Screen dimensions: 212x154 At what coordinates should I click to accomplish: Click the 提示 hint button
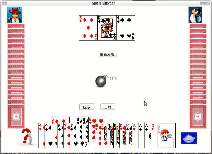tap(87, 107)
